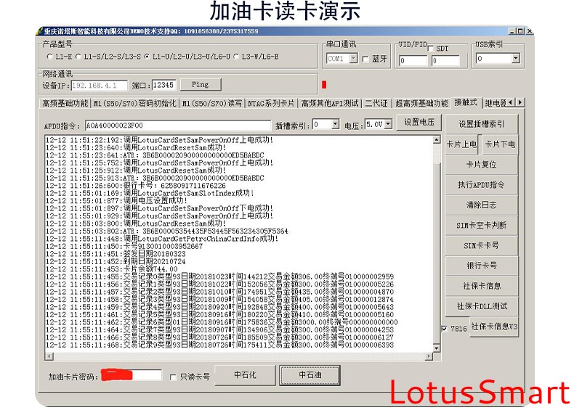Click the 端口 port field 12345
Screen dimensions: 574x410
coord(163,85)
